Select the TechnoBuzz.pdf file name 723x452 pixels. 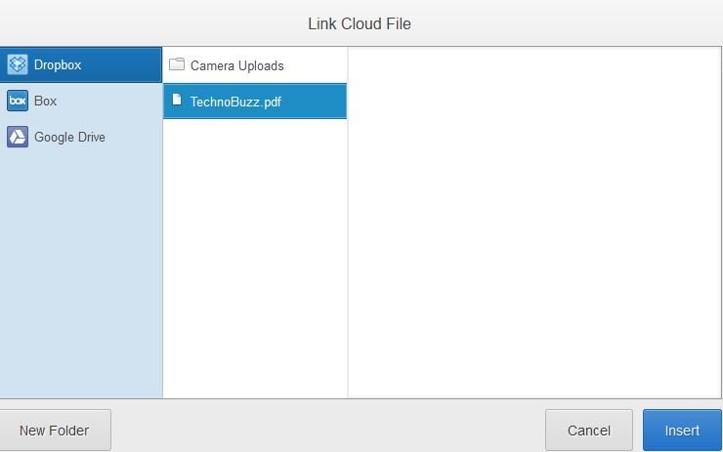(x=235, y=102)
